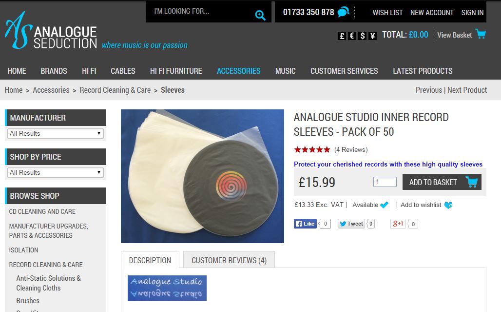Click the search magnifier icon
The height and width of the screenshot is (312, 501).
[260, 15]
